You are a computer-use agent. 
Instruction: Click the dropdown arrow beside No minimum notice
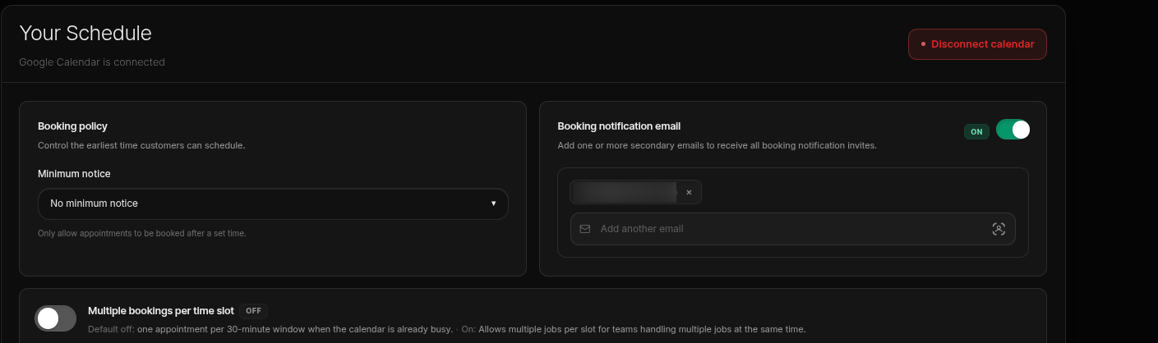[493, 204]
